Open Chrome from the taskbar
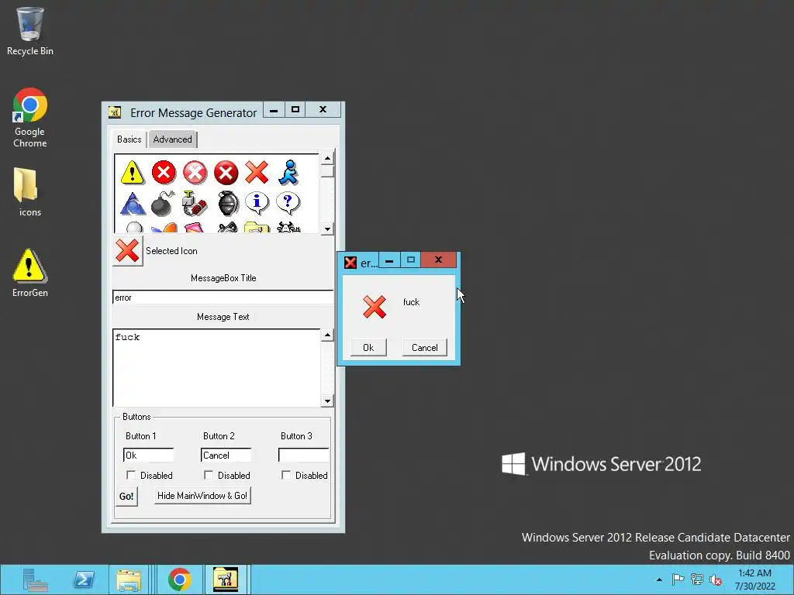 point(179,580)
